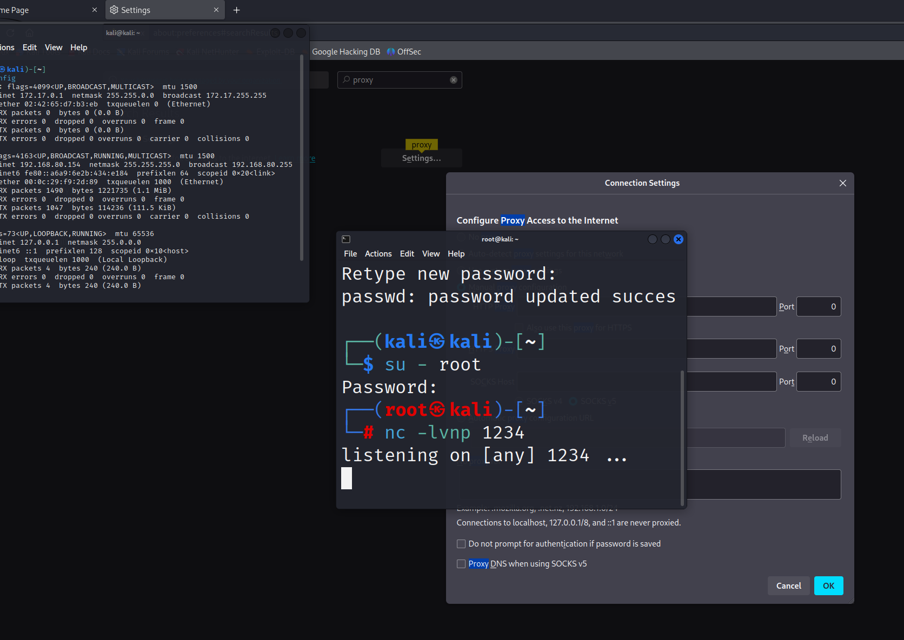Image resolution: width=904 pixels, height=640 pixels.
Task: Click the 'inet 172.17.0.1' line in kali terminal
Action: 134,96
